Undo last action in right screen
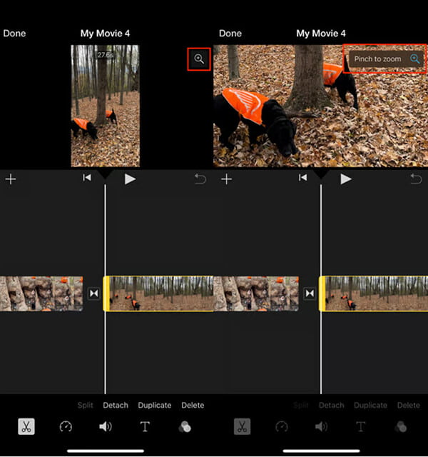This screenshot has width=428, height=457. [x=416, y=179]
